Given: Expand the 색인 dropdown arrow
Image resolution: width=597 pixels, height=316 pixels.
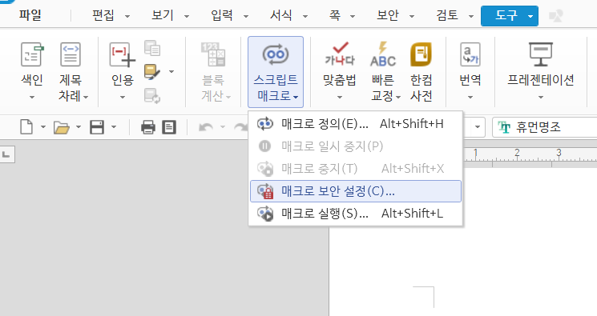Looking at the screenshot, I should [32, 98].
